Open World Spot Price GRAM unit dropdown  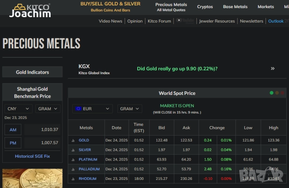[130, 109]
